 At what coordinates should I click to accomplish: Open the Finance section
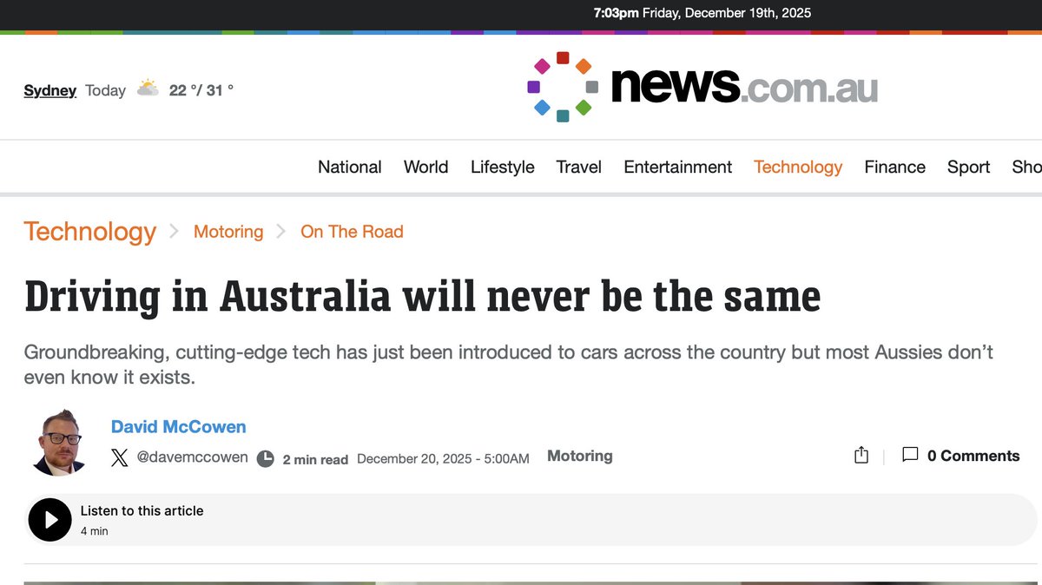click(x=894, y=167)
